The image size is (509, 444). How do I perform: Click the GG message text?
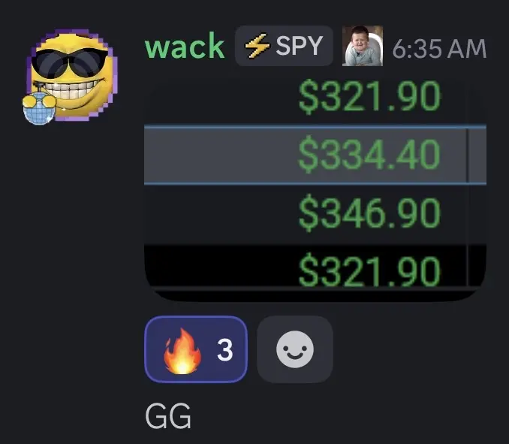[168, 415]
